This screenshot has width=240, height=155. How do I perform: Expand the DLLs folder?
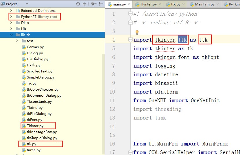pyautogui.click(x=11, y=23)
